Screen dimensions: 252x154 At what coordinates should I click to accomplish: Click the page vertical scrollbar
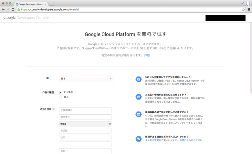(251, 58)
